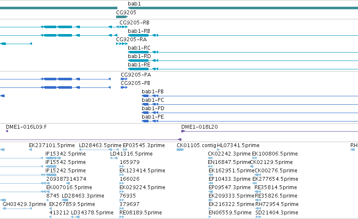Select the 165979 feature label
This screenshot has width=358, height=219.
(x=130, y=162)
